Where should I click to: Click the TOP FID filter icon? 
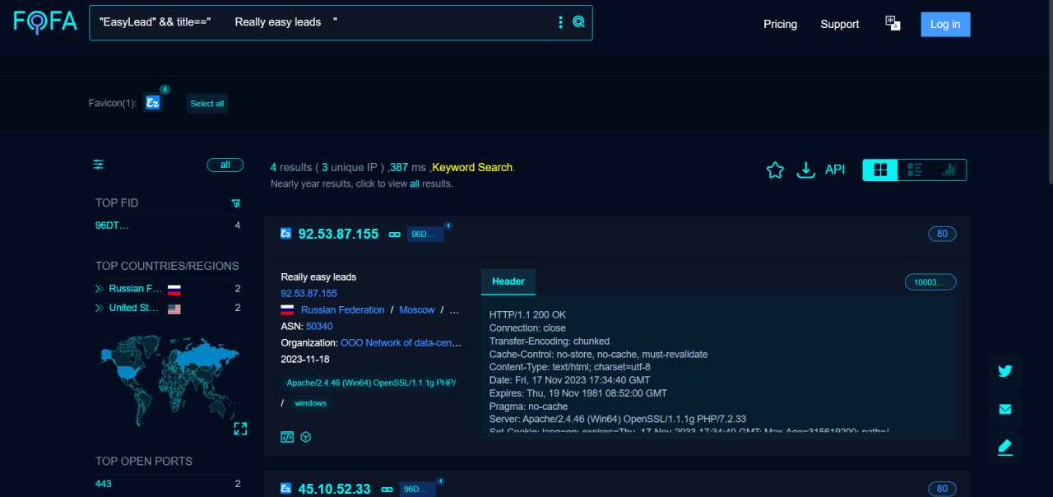tap(236, 203)
